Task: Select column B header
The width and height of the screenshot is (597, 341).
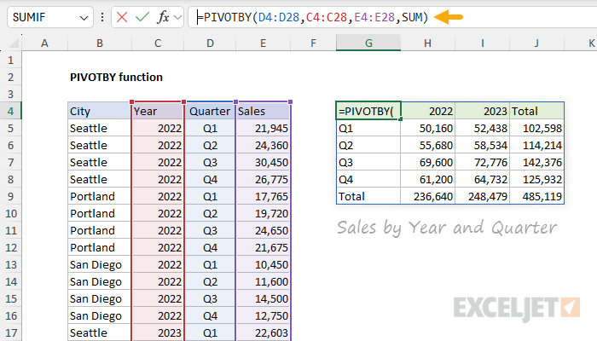Action: click(x=100, y=43)
